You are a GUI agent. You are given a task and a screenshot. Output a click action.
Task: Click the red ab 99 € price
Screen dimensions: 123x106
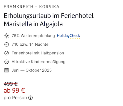(x=14, y=90)
